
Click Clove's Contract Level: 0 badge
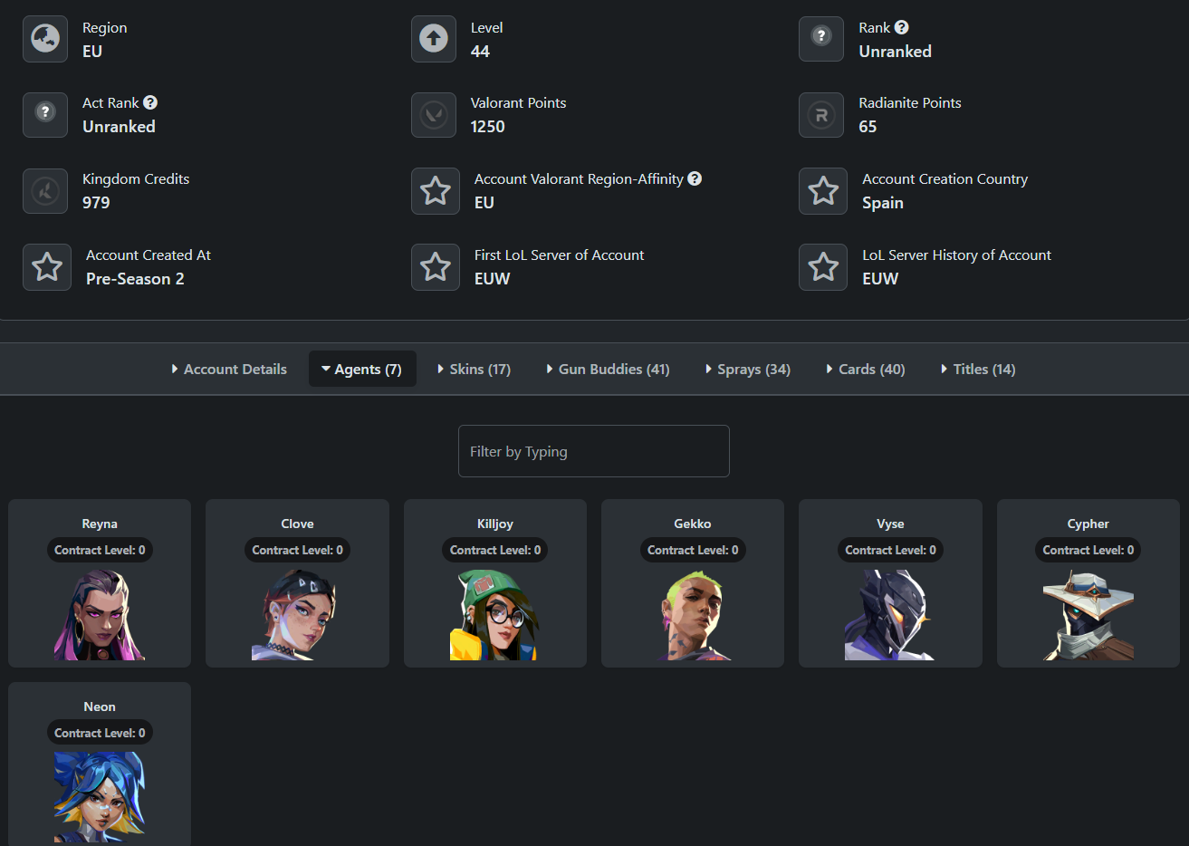click(x=297, y=550)
